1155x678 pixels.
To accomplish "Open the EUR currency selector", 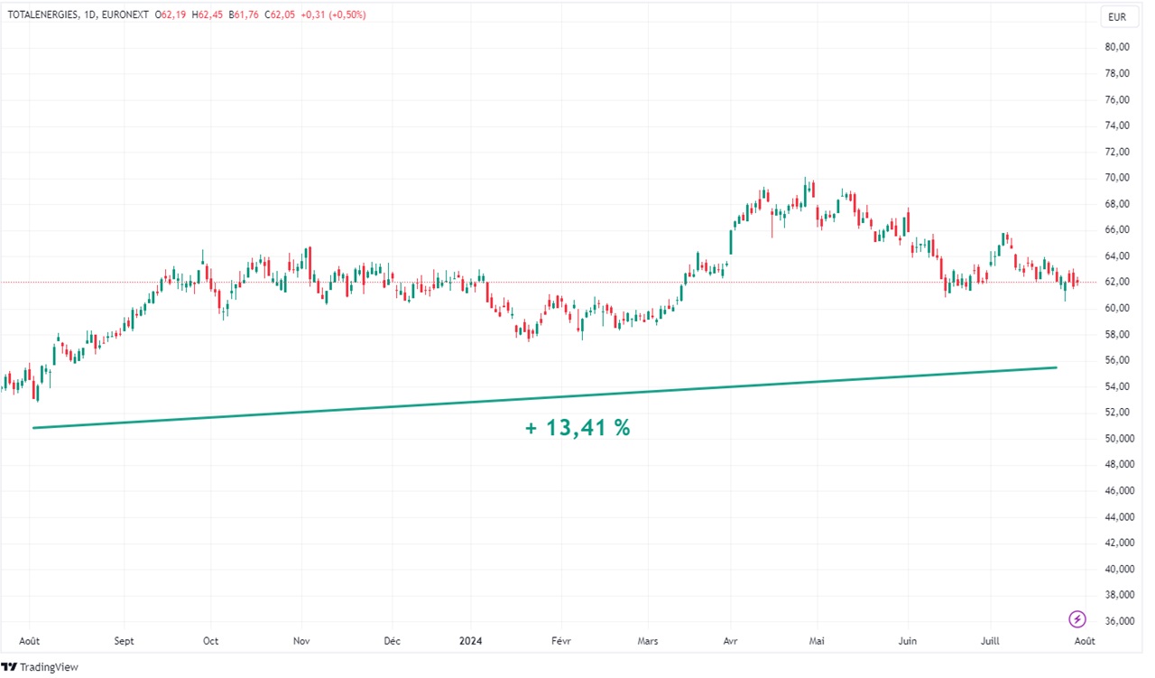I will (x=1117, y=17).
